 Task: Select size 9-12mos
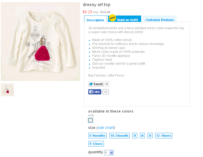(96, 144)
